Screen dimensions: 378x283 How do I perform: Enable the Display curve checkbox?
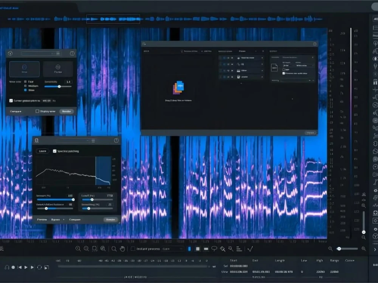tap(37, 111)
